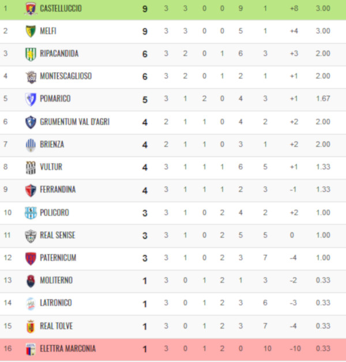Select the highlighted Castelluccio first-place row

[173, 9]
